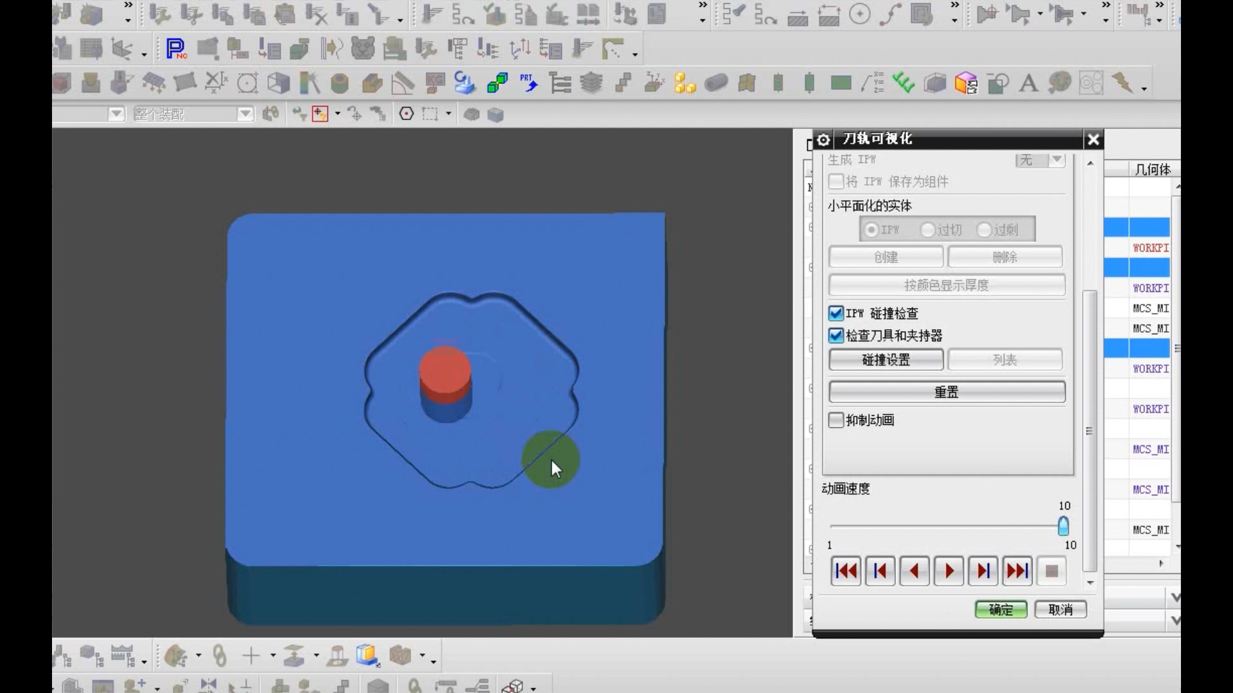Click the play backward playback button
The width and height of the screenshot is (1233, 693).
click(914, 571)
